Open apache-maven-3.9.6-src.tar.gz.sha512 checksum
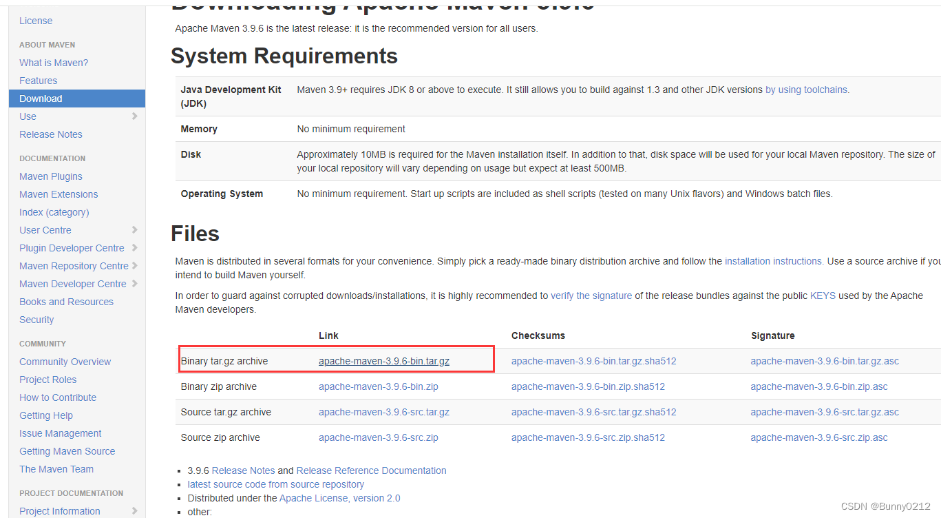This screenshot has width=941, height=518. coord(594,412)
